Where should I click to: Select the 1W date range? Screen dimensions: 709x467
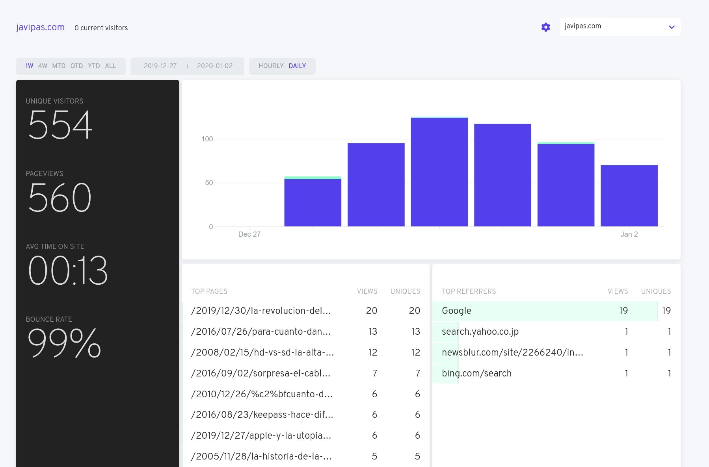pos(29,66)
